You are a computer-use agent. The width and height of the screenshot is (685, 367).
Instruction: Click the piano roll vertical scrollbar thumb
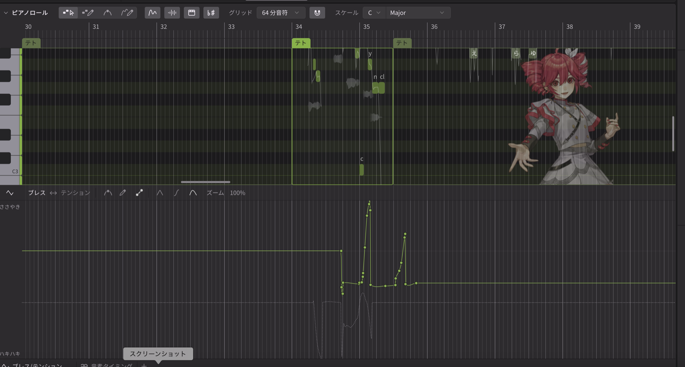673,134
